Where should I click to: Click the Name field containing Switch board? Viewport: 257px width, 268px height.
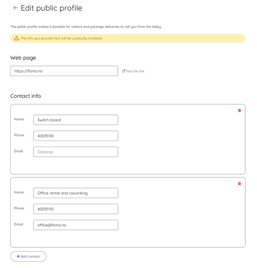tap(76, 120)
